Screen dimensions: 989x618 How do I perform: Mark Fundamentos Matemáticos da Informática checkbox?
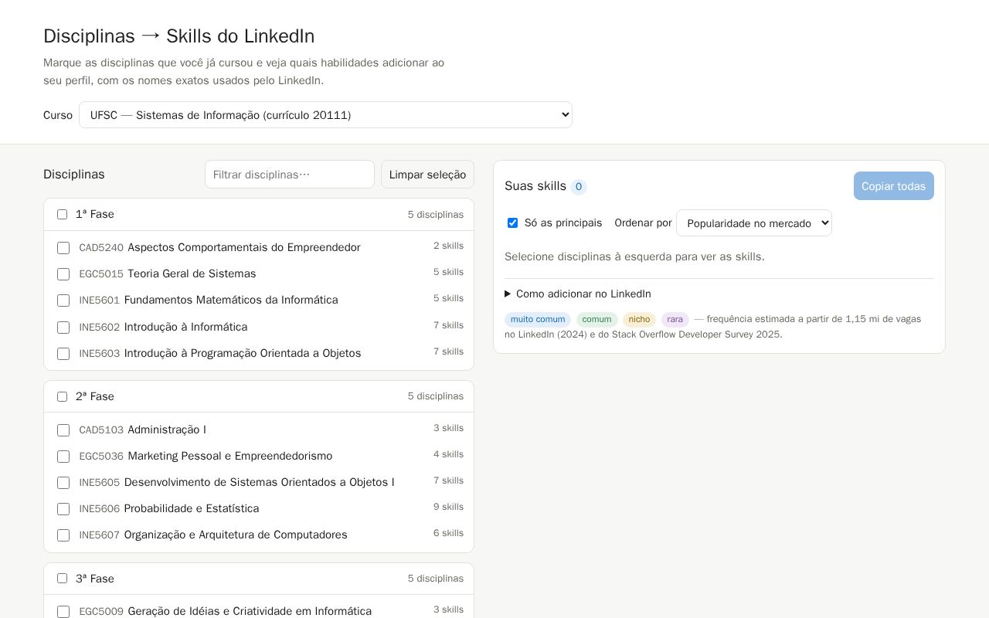click(x=63, y=301)
